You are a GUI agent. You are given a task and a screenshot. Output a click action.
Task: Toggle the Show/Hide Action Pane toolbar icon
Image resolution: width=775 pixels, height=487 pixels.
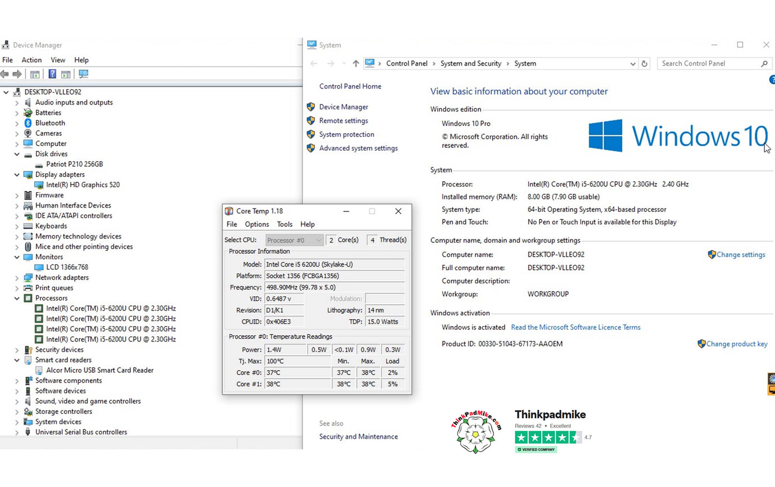(x=66, y=74)
